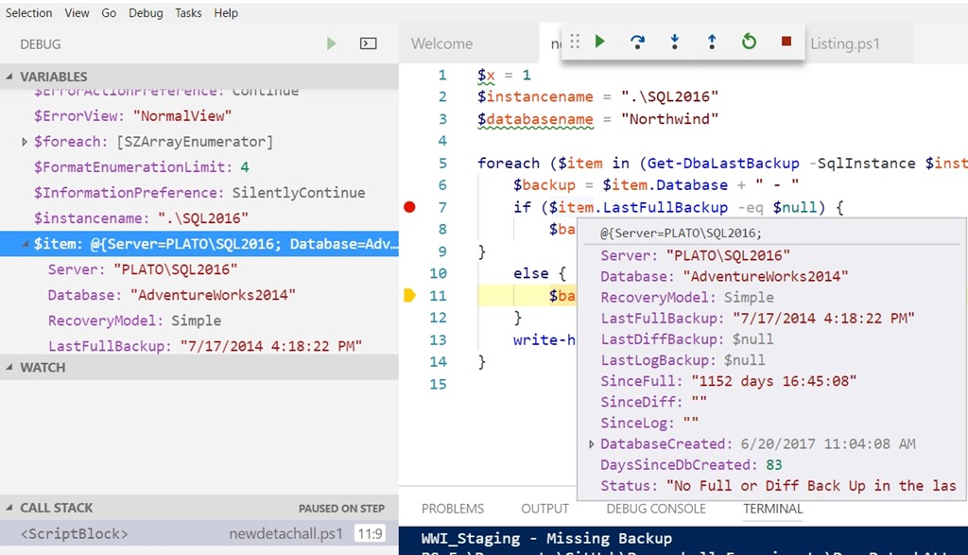This screenshot has height=555, width=968.
Task: Remove the breakpoint on line 7
Action: tap(409, 207)
